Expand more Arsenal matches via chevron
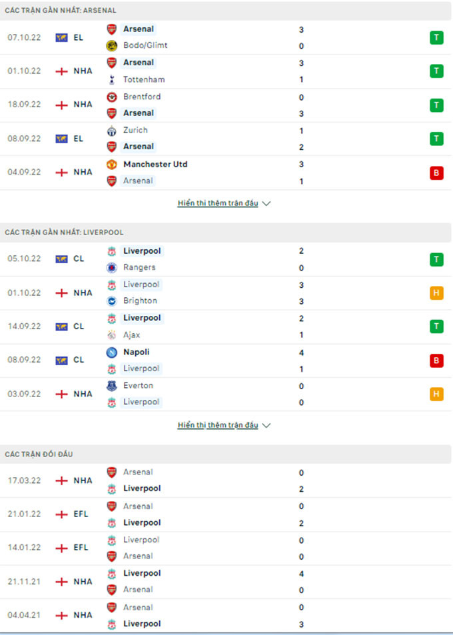The width and height of the screenshot is (453, 635). click(x=266, y=203)
